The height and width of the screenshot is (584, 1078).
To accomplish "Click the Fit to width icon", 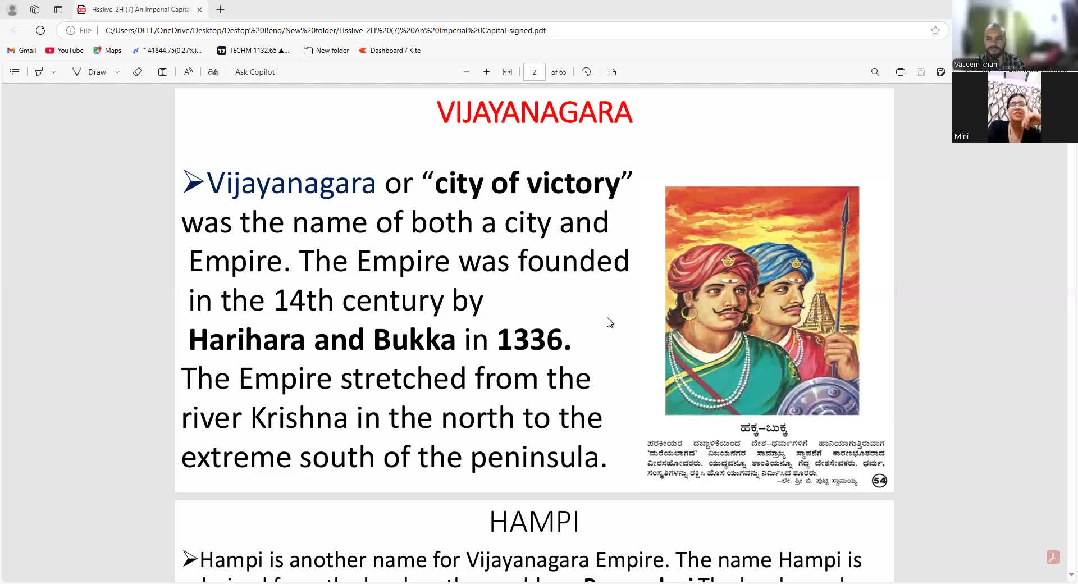I will coord(507,72).
